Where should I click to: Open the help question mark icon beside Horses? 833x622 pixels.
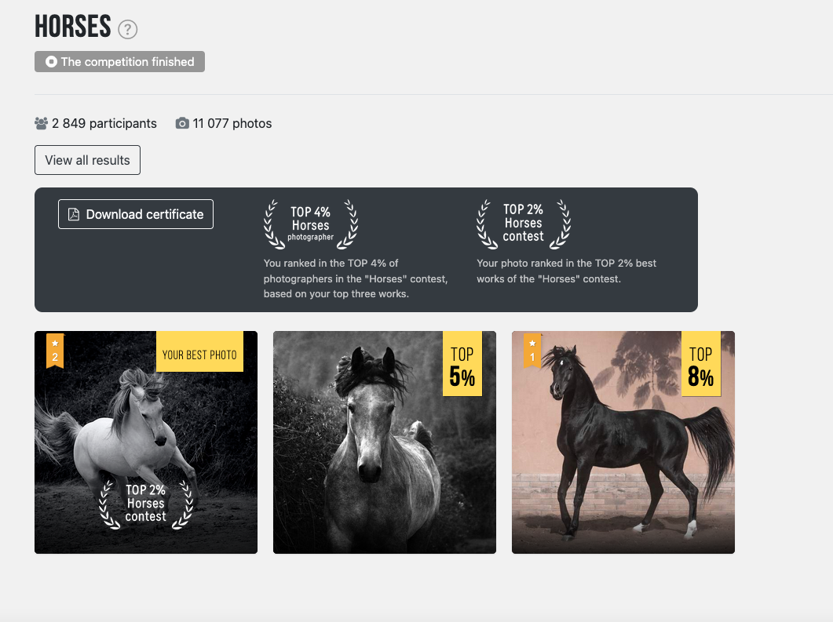tap(127, 29)
